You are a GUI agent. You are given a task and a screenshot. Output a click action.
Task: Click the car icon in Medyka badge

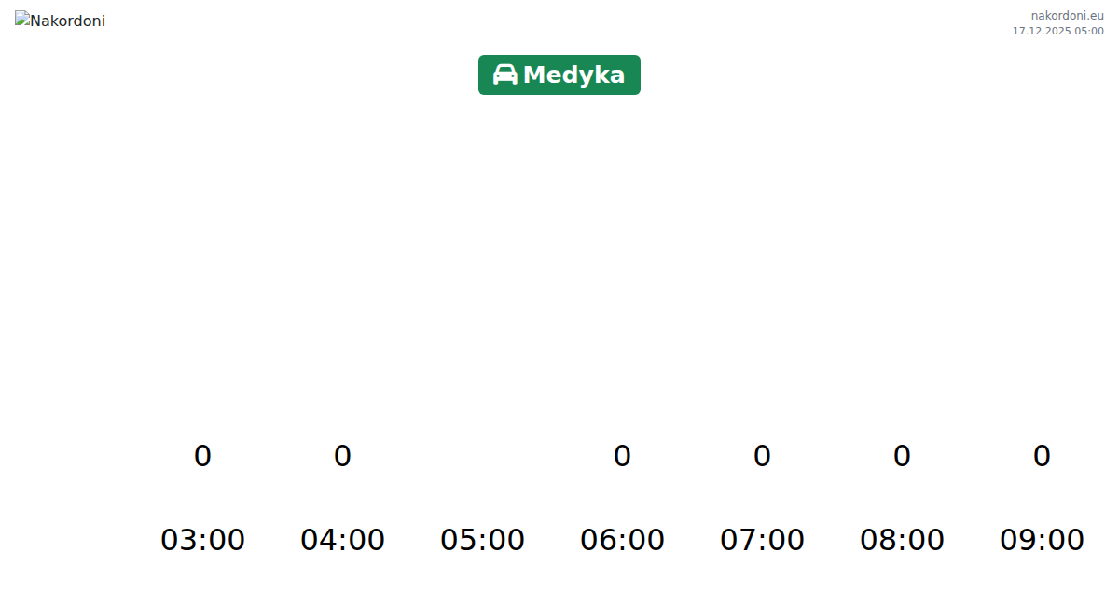click(x=504, y=76)
